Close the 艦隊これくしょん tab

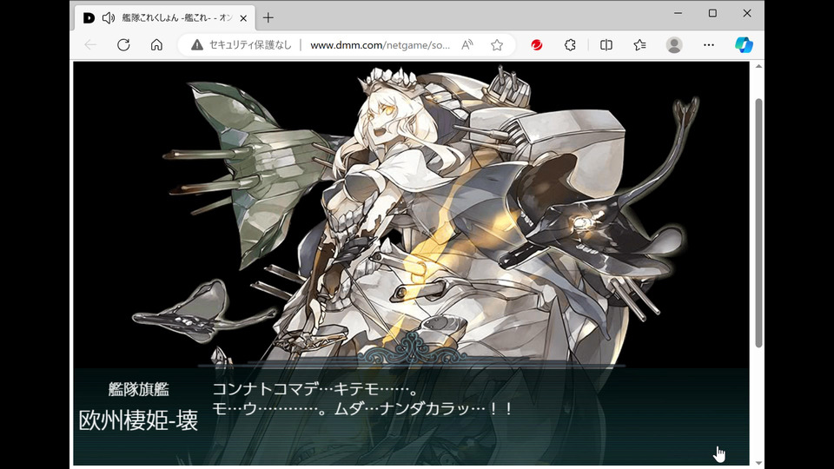point(243,18)
